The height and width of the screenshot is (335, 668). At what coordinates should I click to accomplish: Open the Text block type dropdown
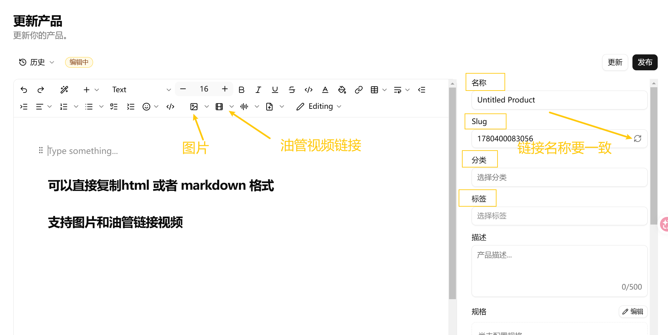141,90
